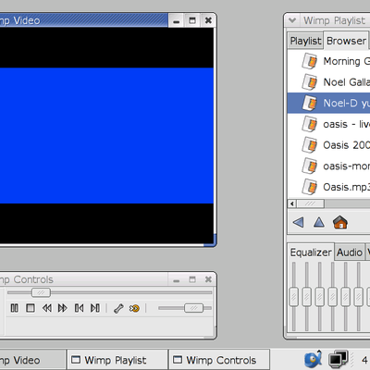This screenshot has width=370, height=370.
Task: Click the second equalizer band slider
Action: point(307,297)
